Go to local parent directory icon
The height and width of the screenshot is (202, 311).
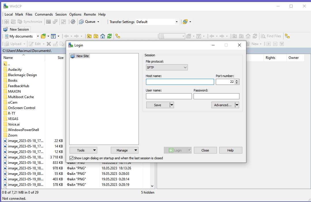tap(89, 36)
